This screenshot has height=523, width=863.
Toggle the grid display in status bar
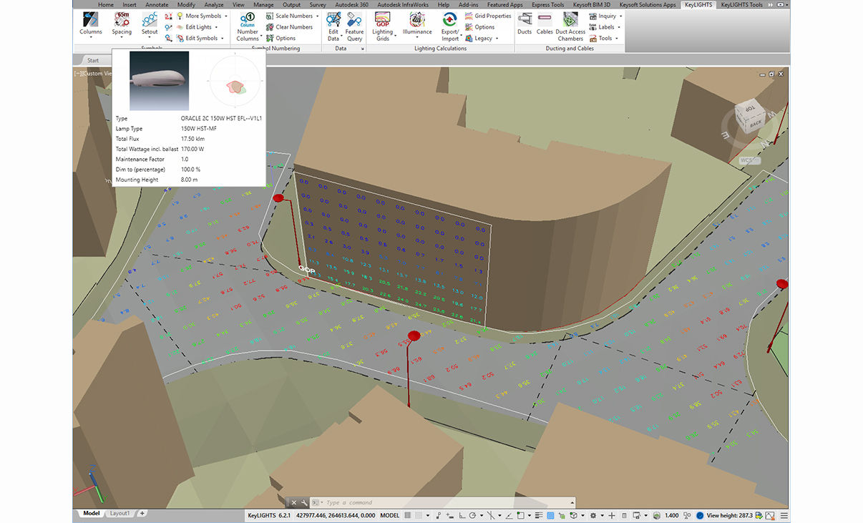click(x=408, y=515)
